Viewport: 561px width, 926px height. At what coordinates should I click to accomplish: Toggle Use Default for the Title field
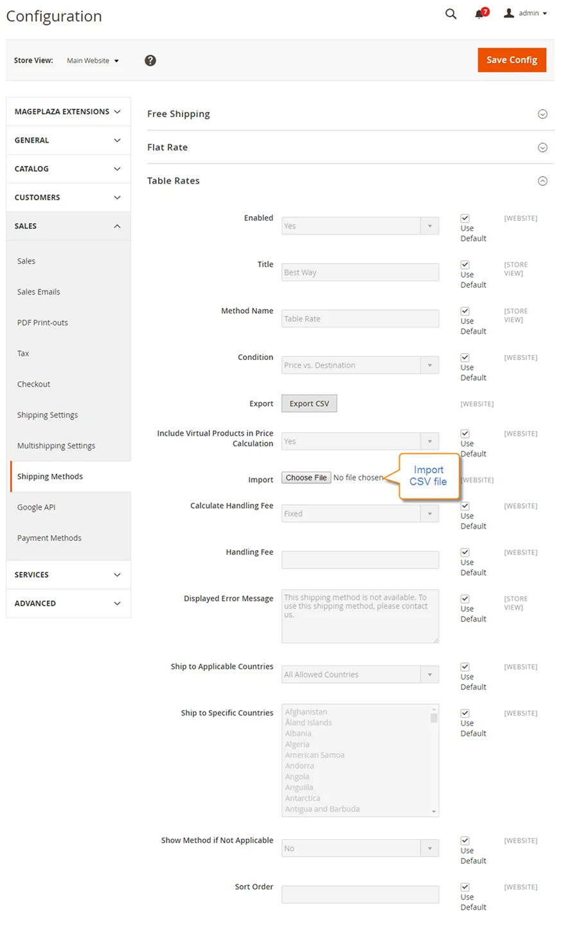point(465,264)
